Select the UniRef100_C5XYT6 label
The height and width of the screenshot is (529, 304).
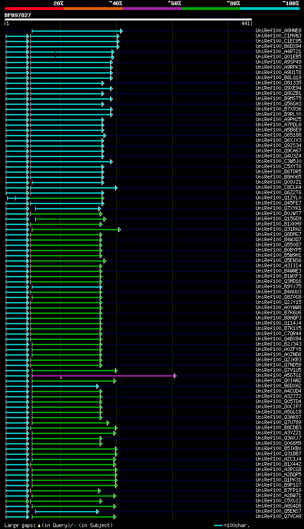pos(279,167)
